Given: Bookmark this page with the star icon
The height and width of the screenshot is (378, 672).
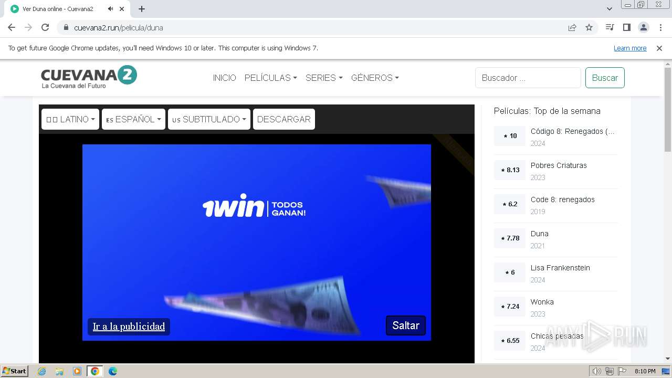Looking at the screenshot, I should click(x=589, y=28).
